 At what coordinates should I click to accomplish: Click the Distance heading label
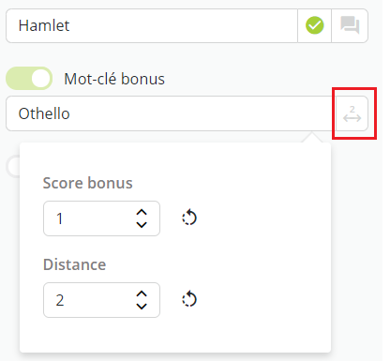click(x=75, y=264)
